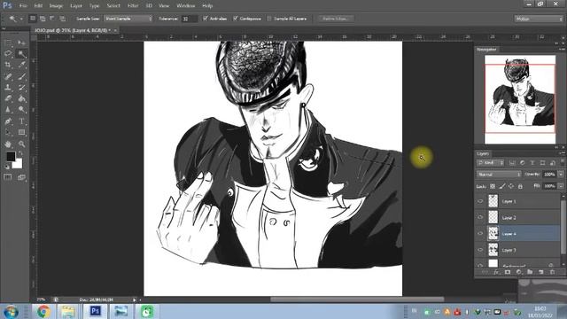
Task: Select the Eraser tool
Action: click(8, 98)
